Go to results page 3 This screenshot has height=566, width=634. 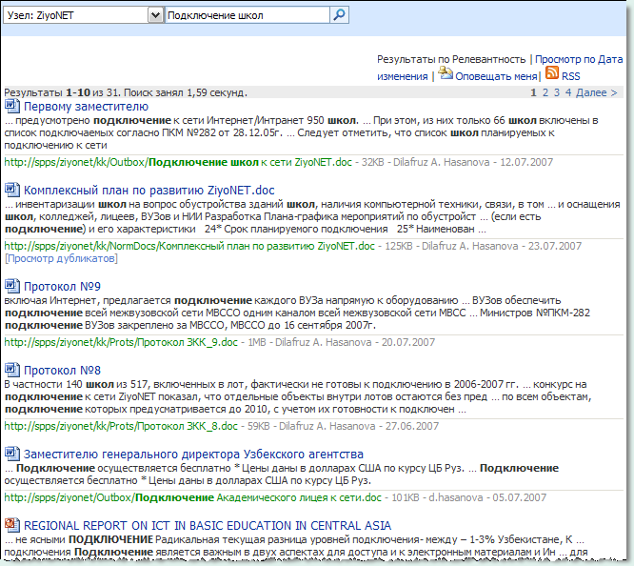(x=557, y=92)
